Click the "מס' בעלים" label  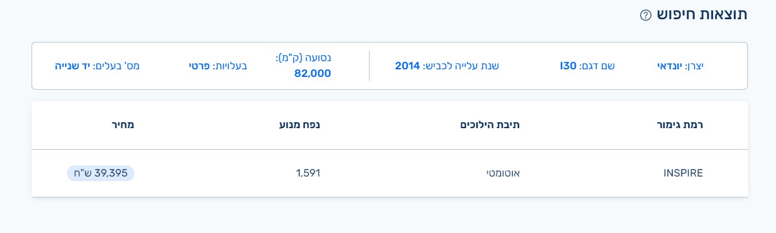click(116, 66)
